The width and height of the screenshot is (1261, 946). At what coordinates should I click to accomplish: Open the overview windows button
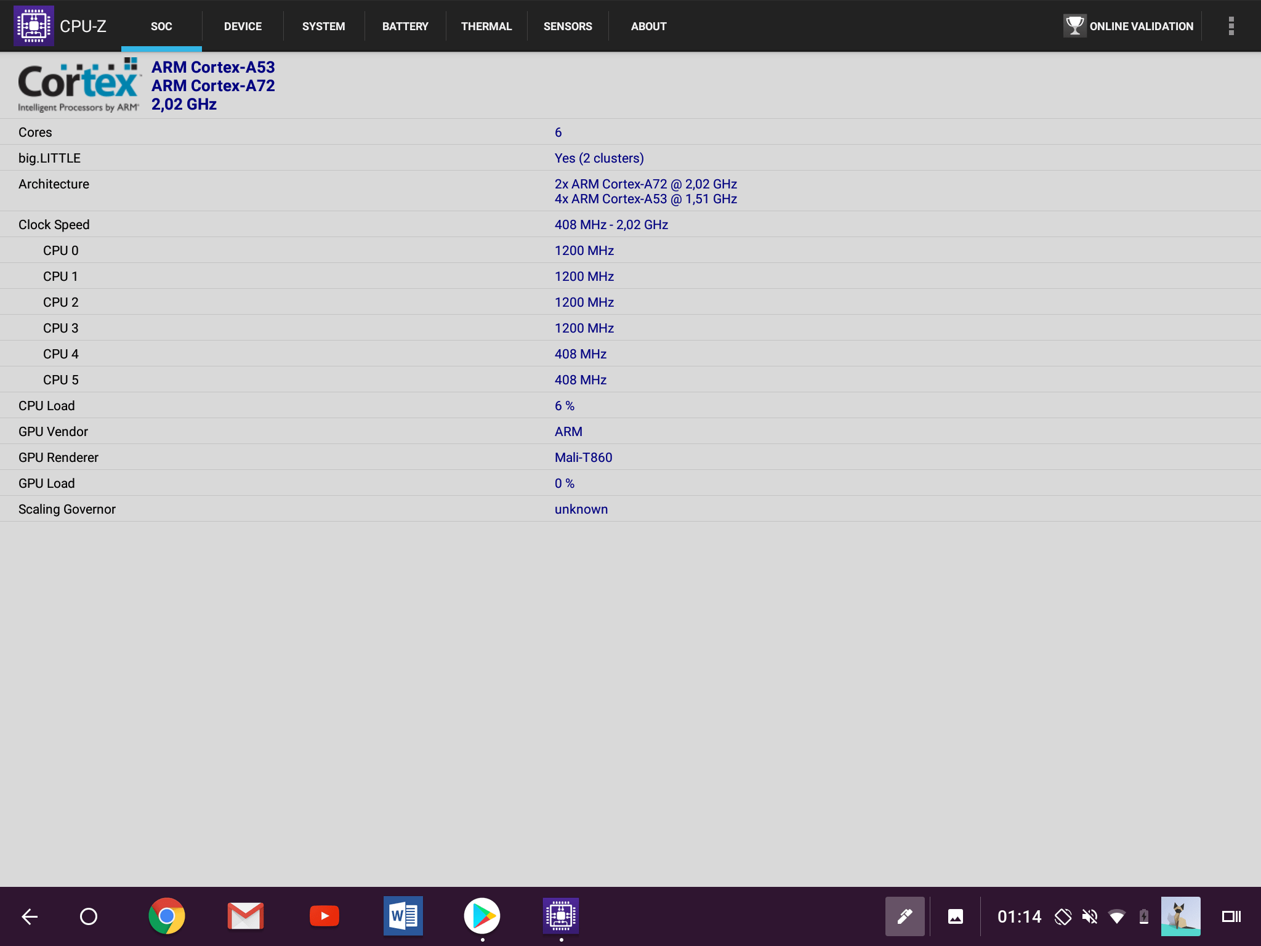[x=1231, y=916]
